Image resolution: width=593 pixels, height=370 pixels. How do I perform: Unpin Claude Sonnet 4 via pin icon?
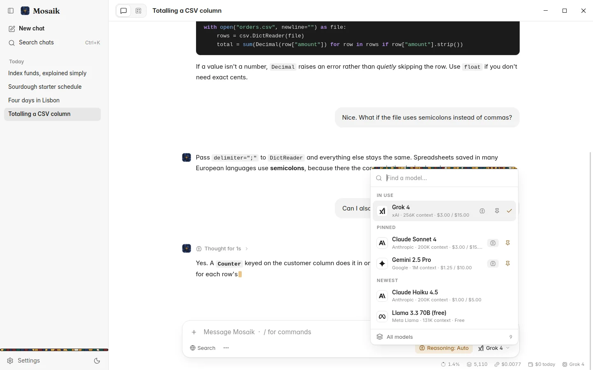[508, 243]
